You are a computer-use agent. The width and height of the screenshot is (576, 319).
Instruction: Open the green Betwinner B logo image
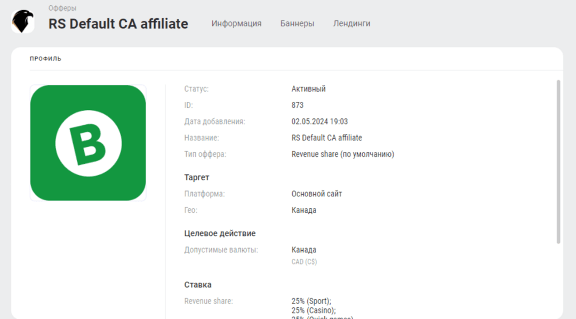click(88, 142)
